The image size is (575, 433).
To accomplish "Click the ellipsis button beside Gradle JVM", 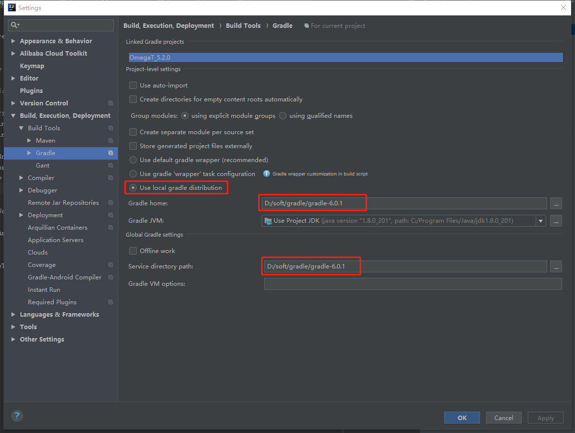I will click(556, 221).
